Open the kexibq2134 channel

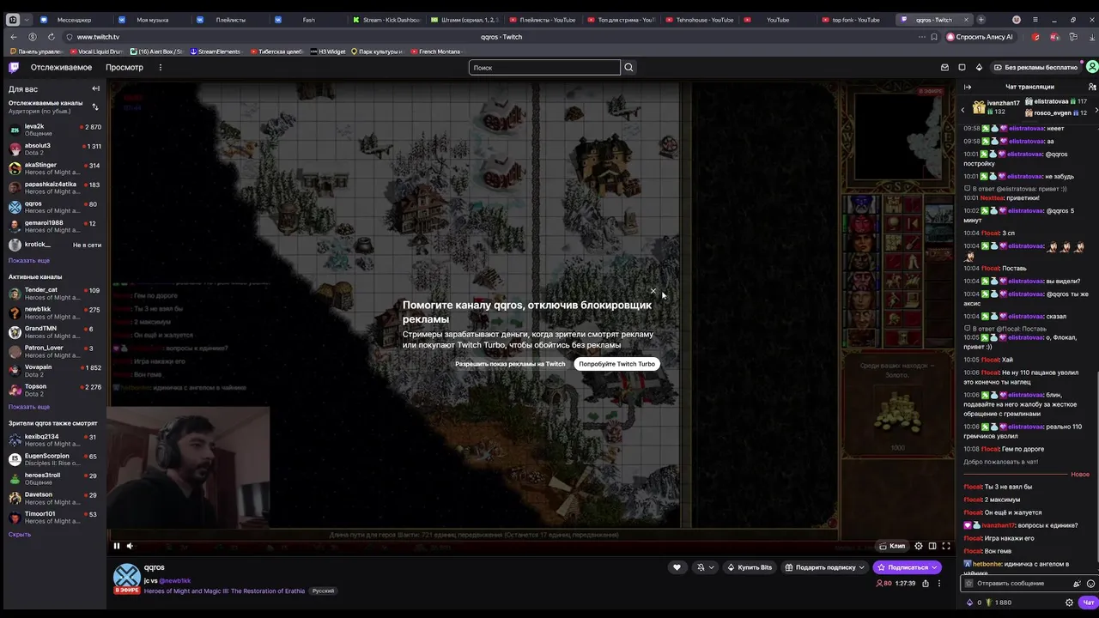[54, 440]
